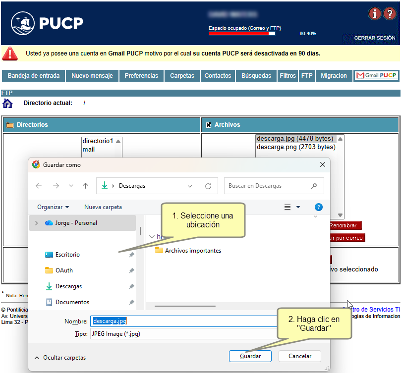
Task: Open the Bandeja de entrada tab
Action: [33, 76]
